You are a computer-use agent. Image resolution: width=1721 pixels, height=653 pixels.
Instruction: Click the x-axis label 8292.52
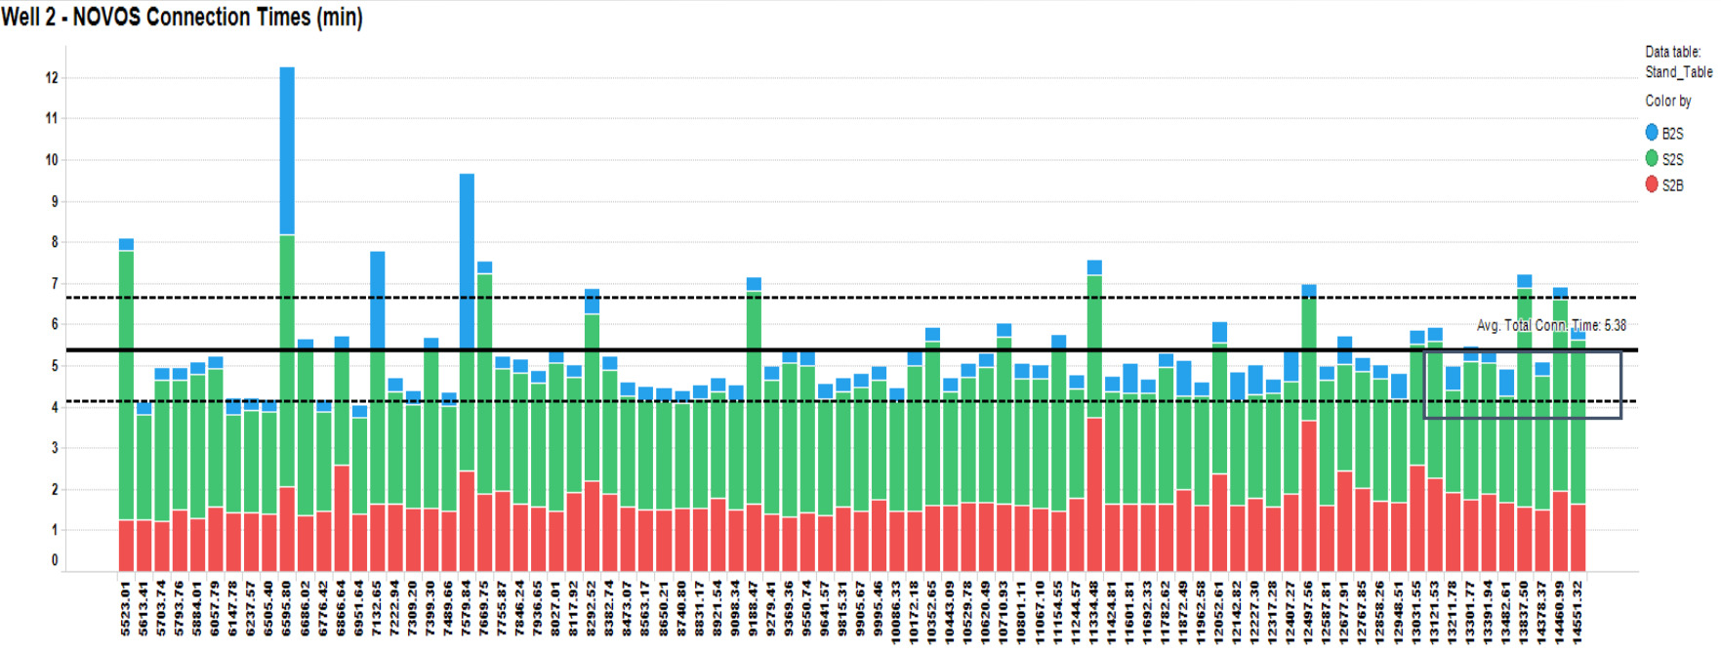(592, 609)
